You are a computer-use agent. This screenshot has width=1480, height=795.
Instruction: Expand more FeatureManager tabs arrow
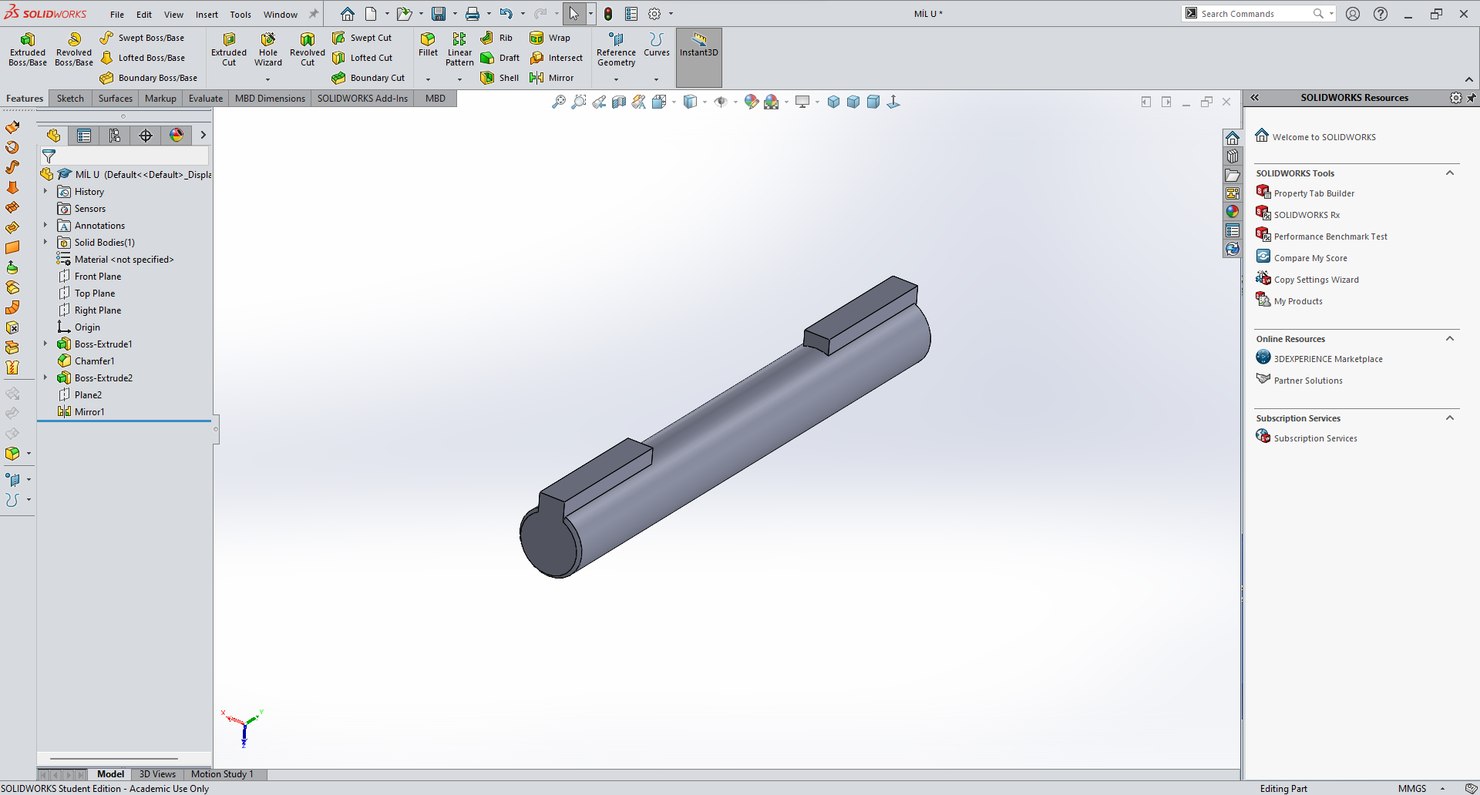pos(203,136)
